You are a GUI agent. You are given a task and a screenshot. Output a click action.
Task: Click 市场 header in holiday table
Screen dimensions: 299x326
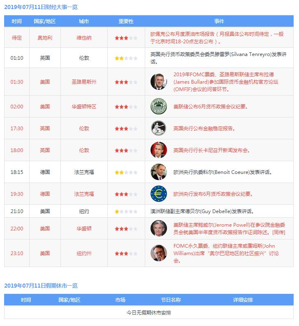[121, 300]
